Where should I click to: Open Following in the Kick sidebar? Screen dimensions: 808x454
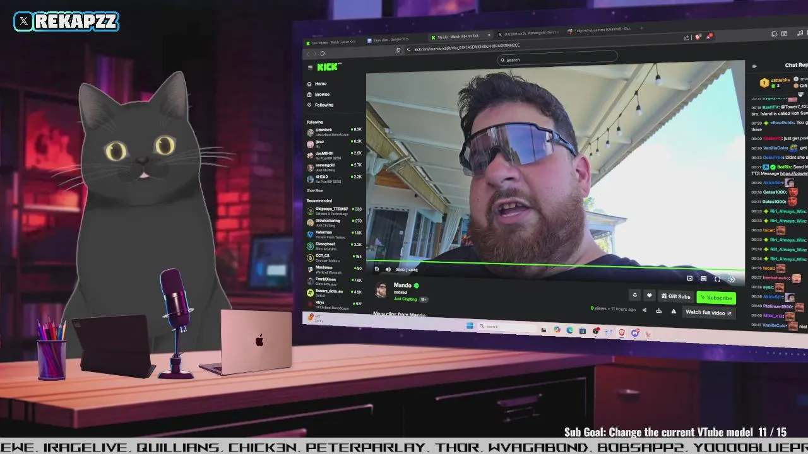(321, 105)
